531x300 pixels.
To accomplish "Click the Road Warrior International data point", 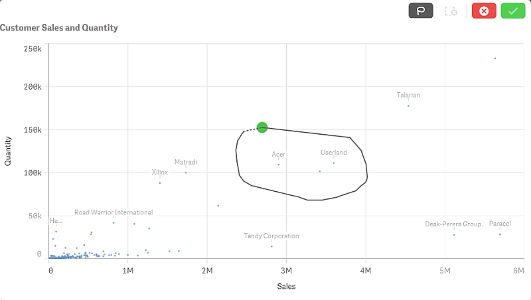I will click(x=114, y=223).
